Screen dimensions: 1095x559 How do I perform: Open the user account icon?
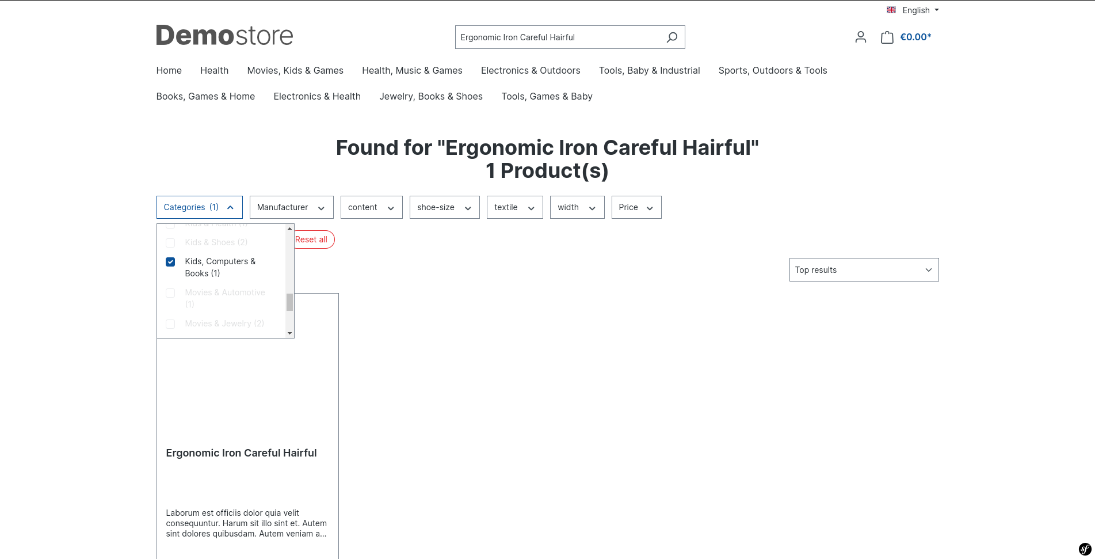tap(861, 37)
